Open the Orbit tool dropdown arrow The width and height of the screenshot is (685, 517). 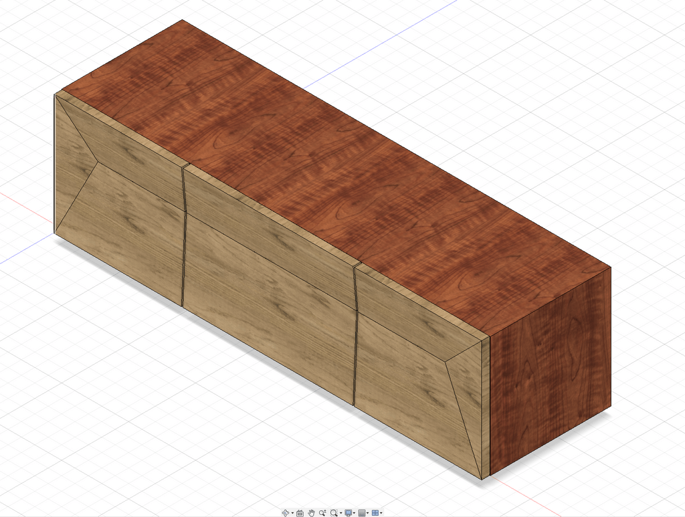point(293,513)
